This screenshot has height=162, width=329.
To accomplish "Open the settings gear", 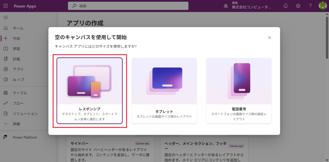I will click(x=298, y=6).
